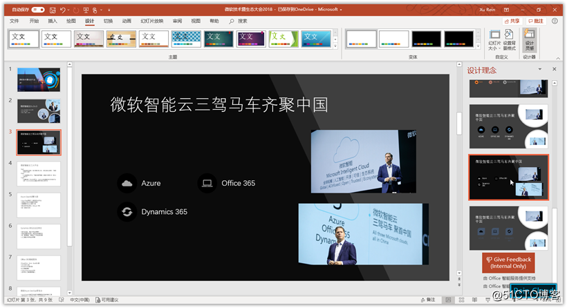The width and height of the screenshot is (567, 308).
Task: Switch to the 视图 ribbon tab
Action: (x=196, y=21)
